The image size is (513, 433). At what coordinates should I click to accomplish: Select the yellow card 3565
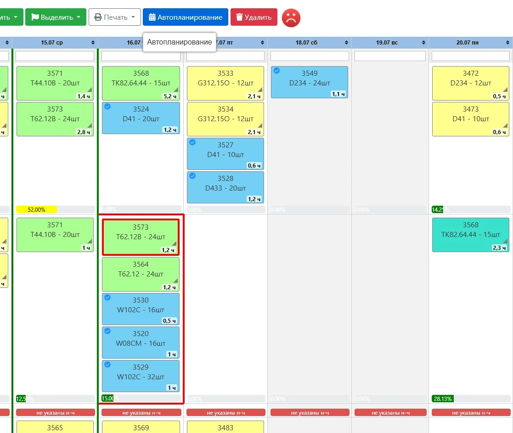click(55, 427)
